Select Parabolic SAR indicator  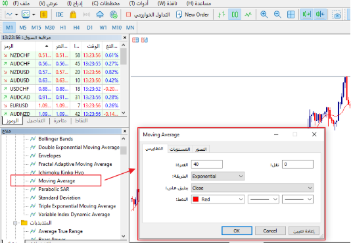pyautogui.click(x=54, y=189)
